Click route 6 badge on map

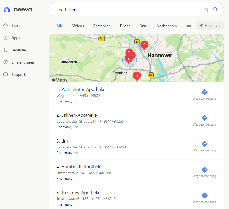click(137, 42)
